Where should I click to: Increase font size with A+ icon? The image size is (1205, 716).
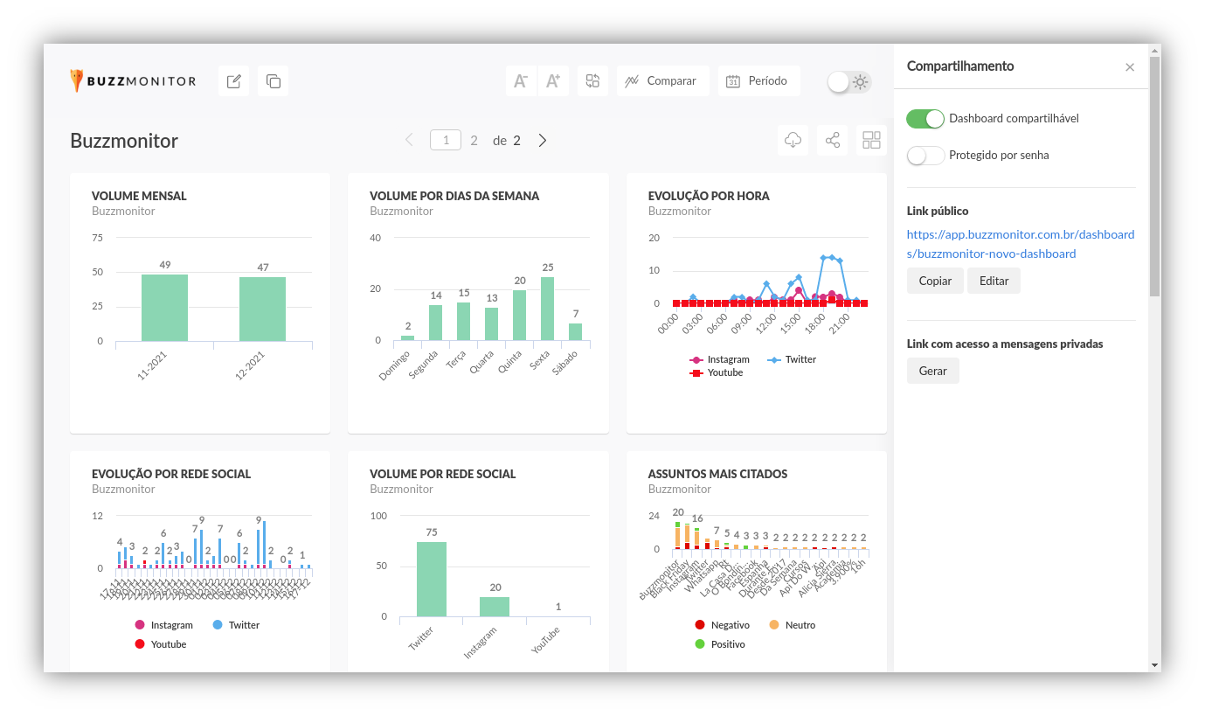click(553, 81)
